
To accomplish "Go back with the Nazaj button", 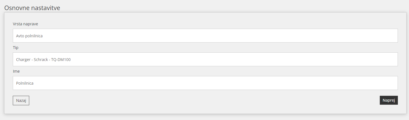I will click(x=21, y=101).
